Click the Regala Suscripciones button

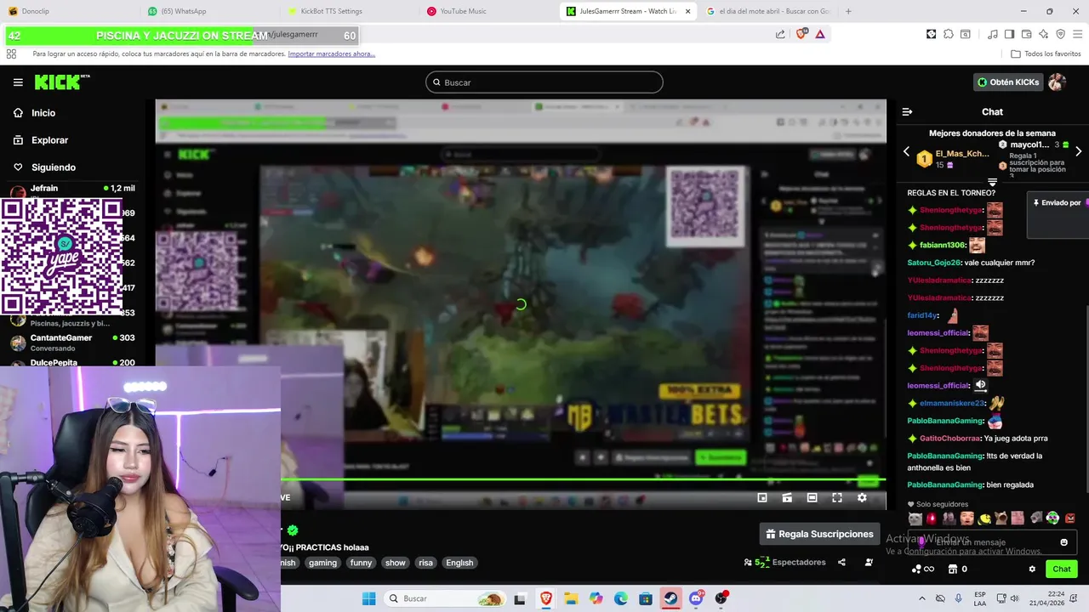click(x=820, y=534)
